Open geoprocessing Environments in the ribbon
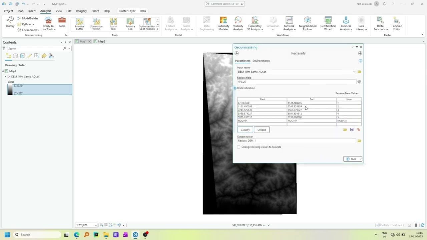This screenshot has height=240, width=427. coord(28,30)
